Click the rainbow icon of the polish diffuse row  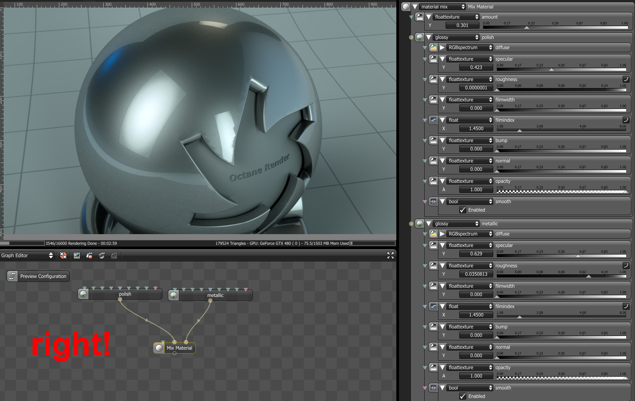[x=433, y=47]
